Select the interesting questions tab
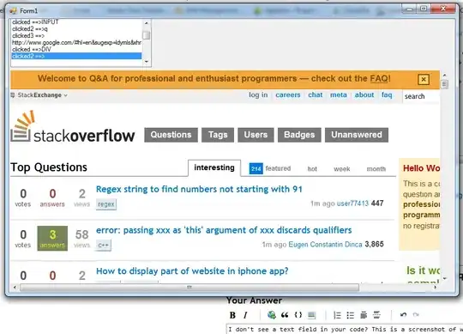The image size is (463, 334). 214,167
